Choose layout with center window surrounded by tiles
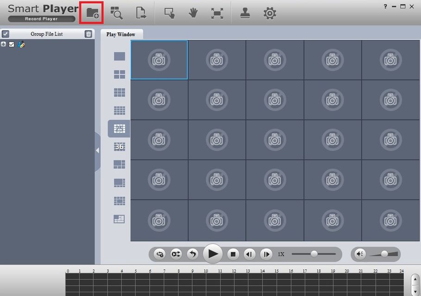Viewport: 421px width, 296px height. coord(119,201)
